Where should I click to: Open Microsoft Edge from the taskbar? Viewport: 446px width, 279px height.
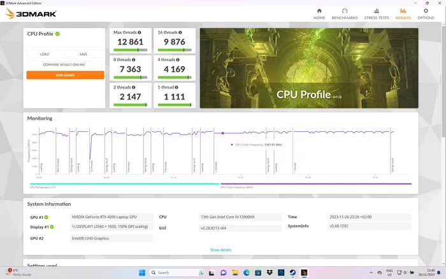click(x=247, y=273)
